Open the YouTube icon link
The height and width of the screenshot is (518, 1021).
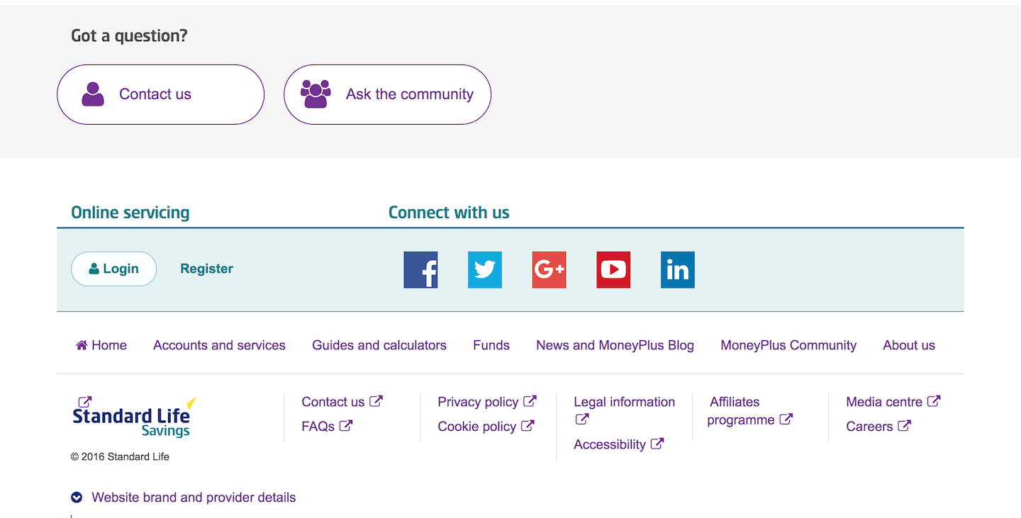[613, 270]
